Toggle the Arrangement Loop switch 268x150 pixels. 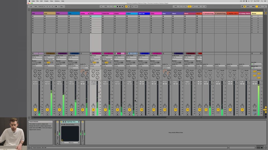click(x=189, y=6)
